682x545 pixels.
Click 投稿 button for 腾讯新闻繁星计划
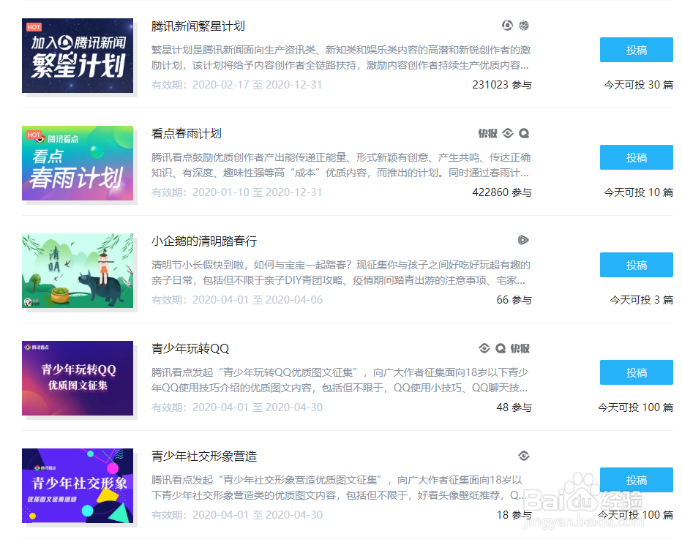point(637,50)
